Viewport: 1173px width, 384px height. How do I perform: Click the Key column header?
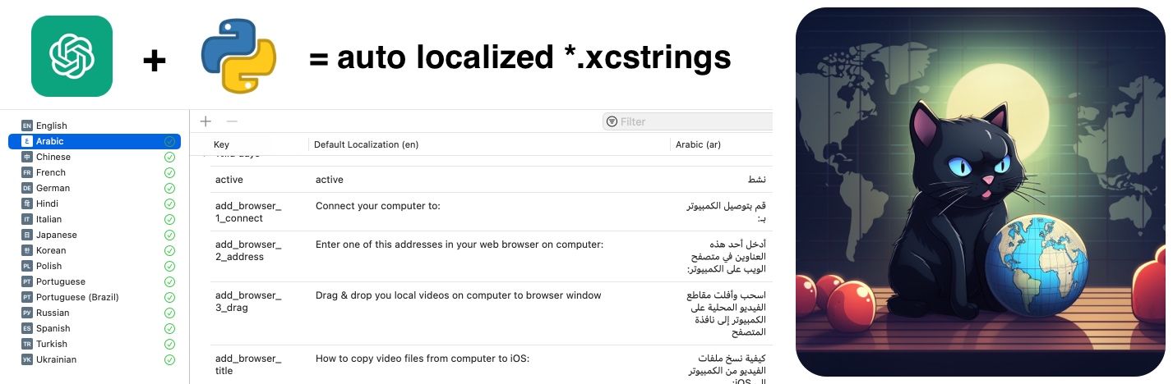(x=221, y=144)
